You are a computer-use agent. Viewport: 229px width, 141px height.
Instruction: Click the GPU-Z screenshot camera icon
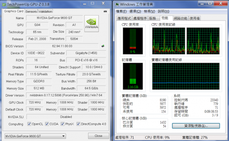[x=105, y=11]
